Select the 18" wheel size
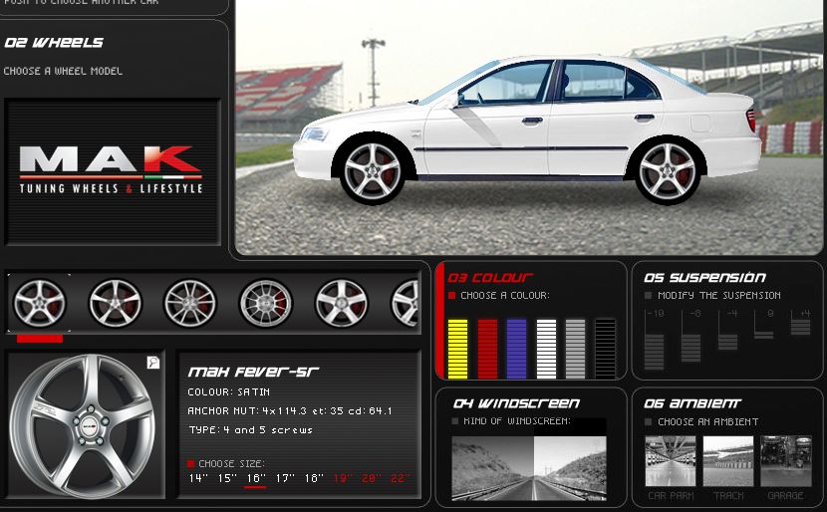 (314, 479)
